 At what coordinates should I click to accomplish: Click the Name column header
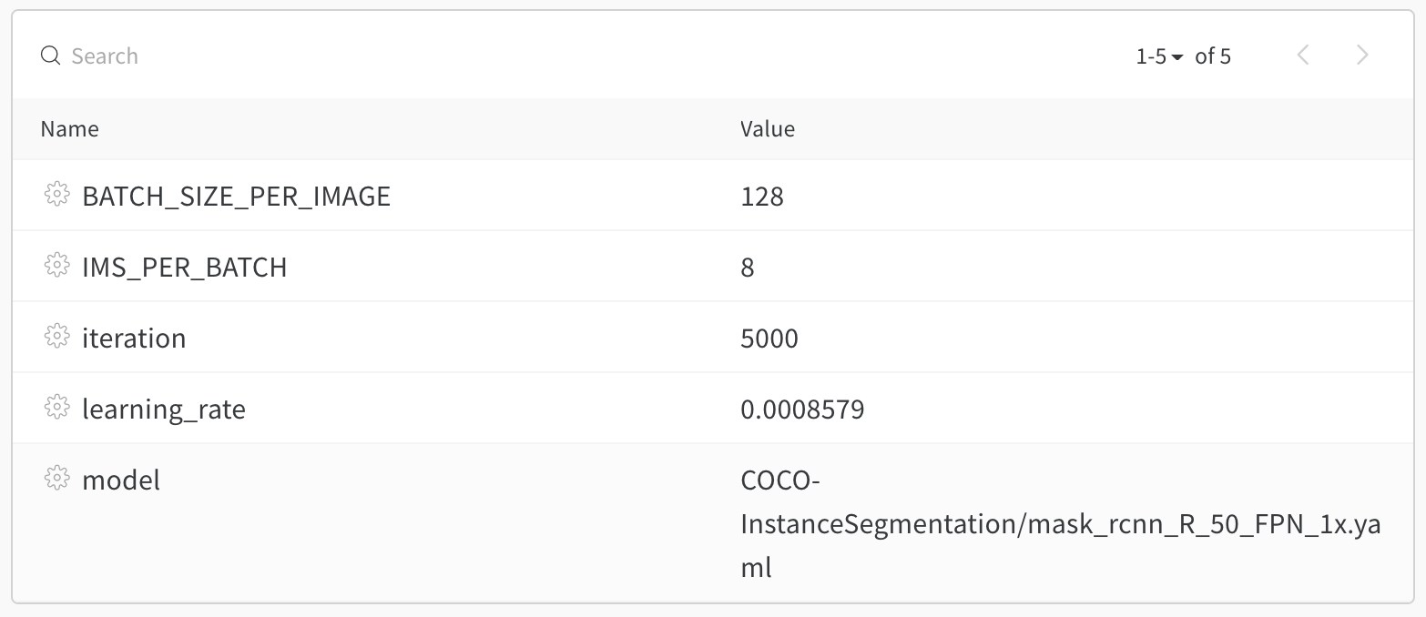(70, 129)
